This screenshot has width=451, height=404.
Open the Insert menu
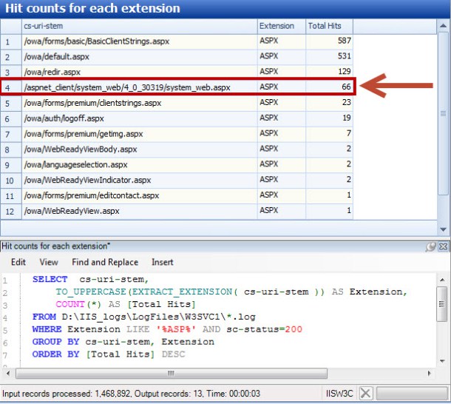163,262
